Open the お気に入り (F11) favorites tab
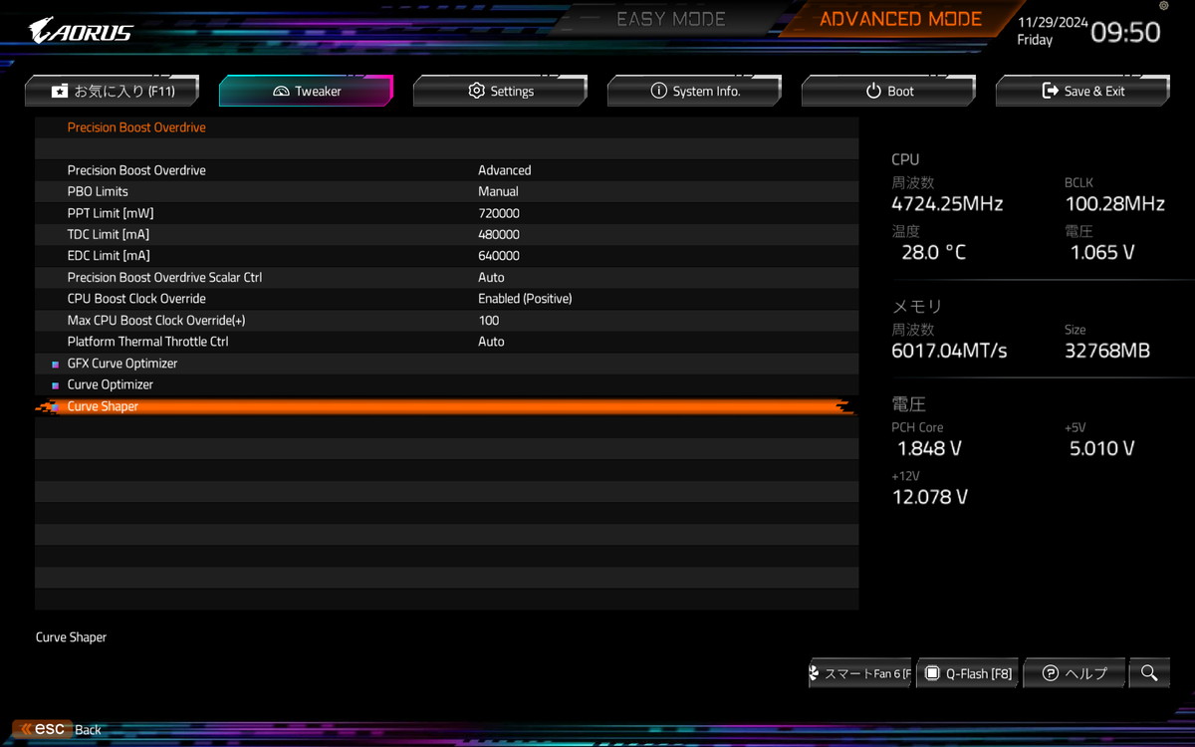1195x747 pixels. pyautogui.click(x=112, y=91)
